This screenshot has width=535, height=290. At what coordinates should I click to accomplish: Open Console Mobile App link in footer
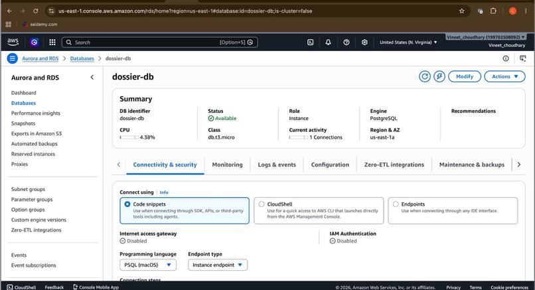pos(96,287)
